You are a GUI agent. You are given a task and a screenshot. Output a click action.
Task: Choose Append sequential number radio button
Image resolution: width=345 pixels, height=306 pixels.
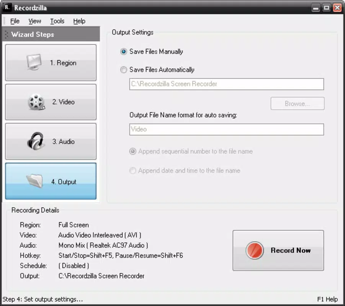point(132,151)
